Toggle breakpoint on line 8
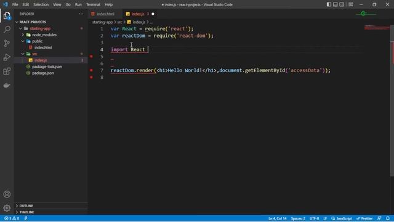 click(91, 77)
